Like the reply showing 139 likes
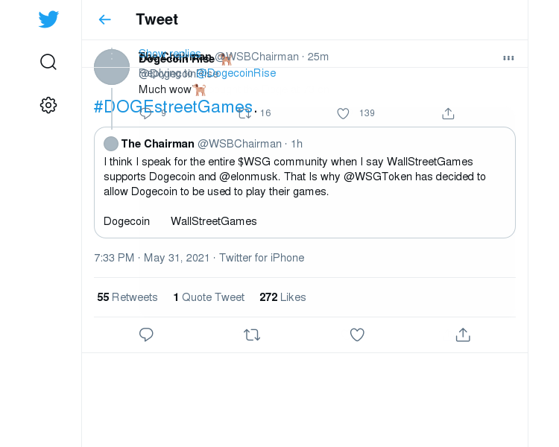This screenshot has height=447, width=559. [x=343, y=114]
